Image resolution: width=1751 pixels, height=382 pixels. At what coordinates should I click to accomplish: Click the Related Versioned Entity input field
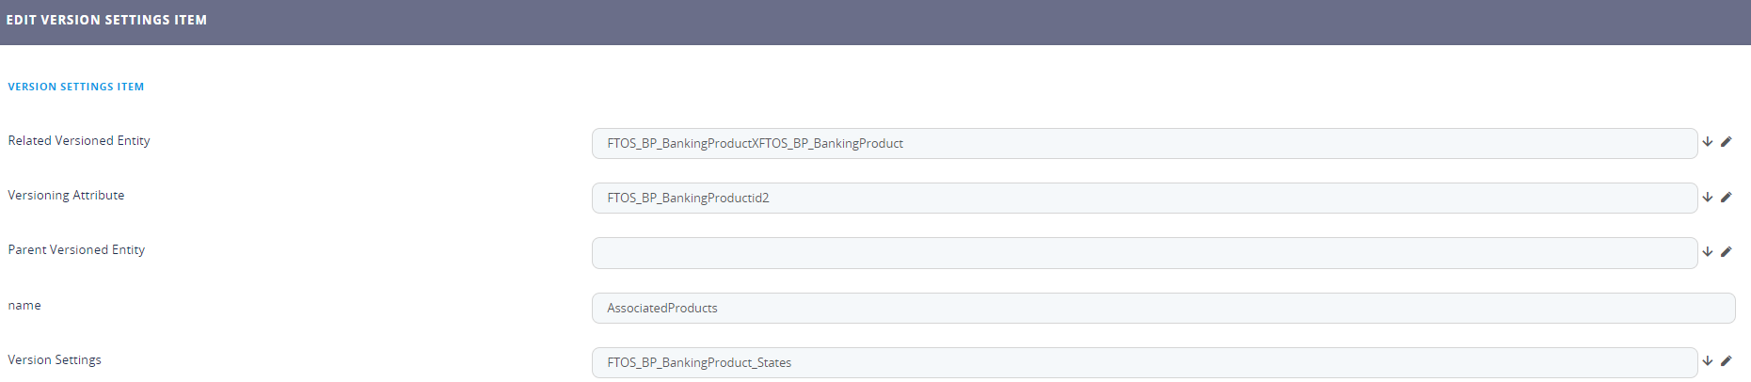pos(1143,144)
